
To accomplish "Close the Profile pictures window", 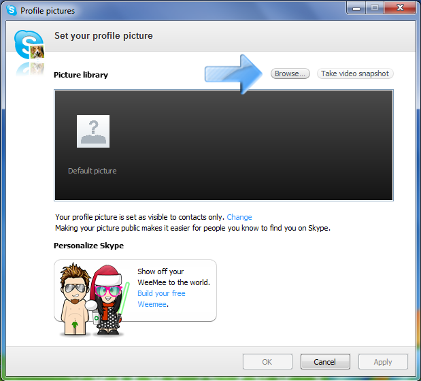I will [400, 7].
